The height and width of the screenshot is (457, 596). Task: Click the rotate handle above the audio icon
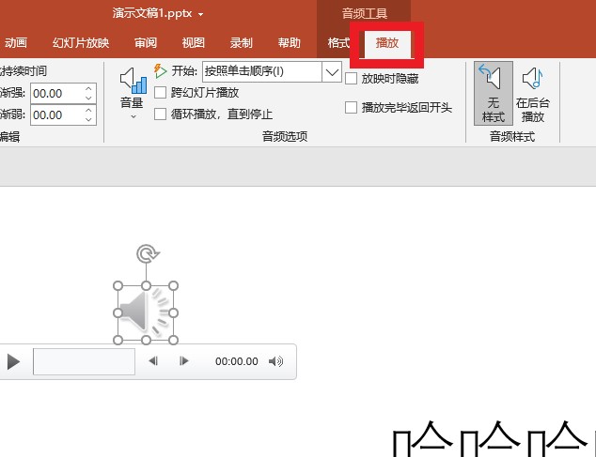point(148,253)
